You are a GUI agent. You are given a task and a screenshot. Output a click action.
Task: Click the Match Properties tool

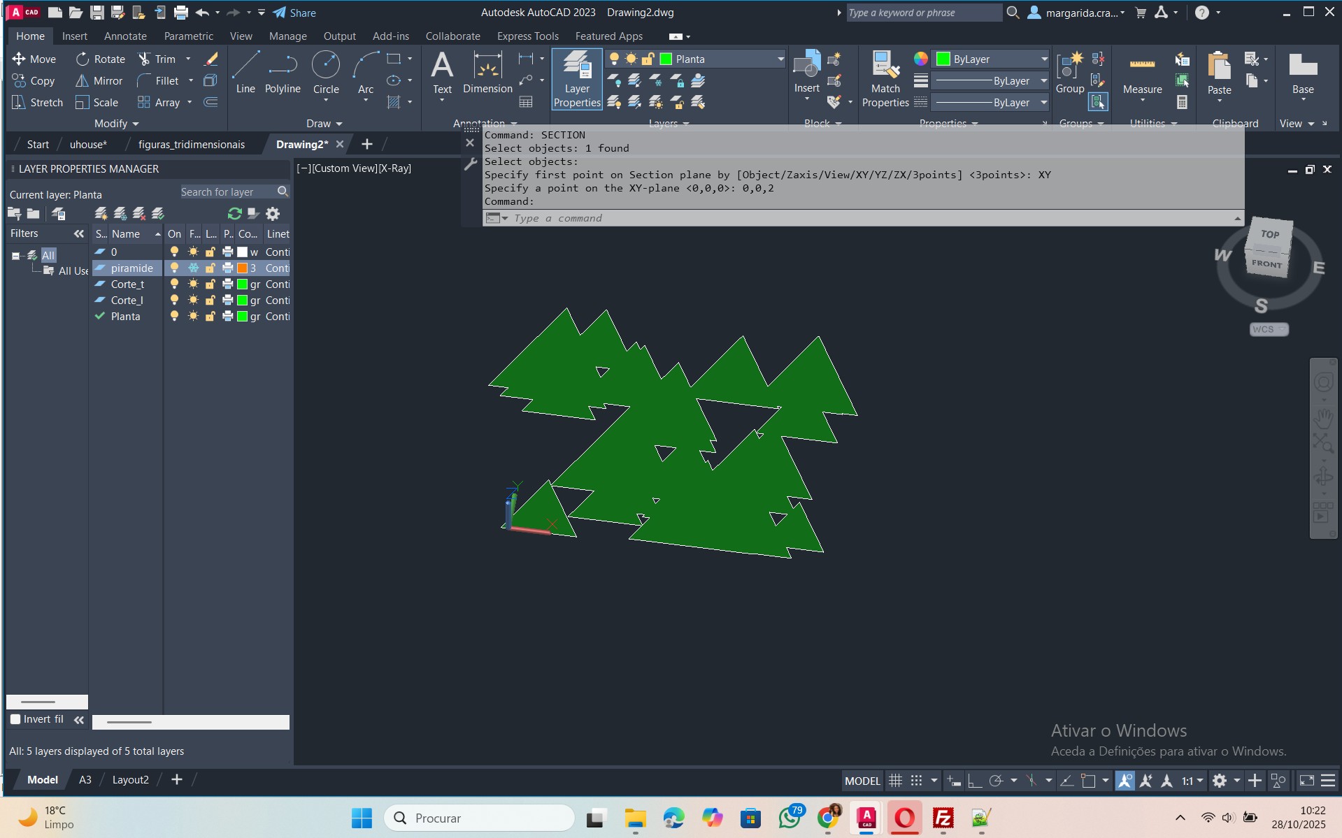coord(885,79)
